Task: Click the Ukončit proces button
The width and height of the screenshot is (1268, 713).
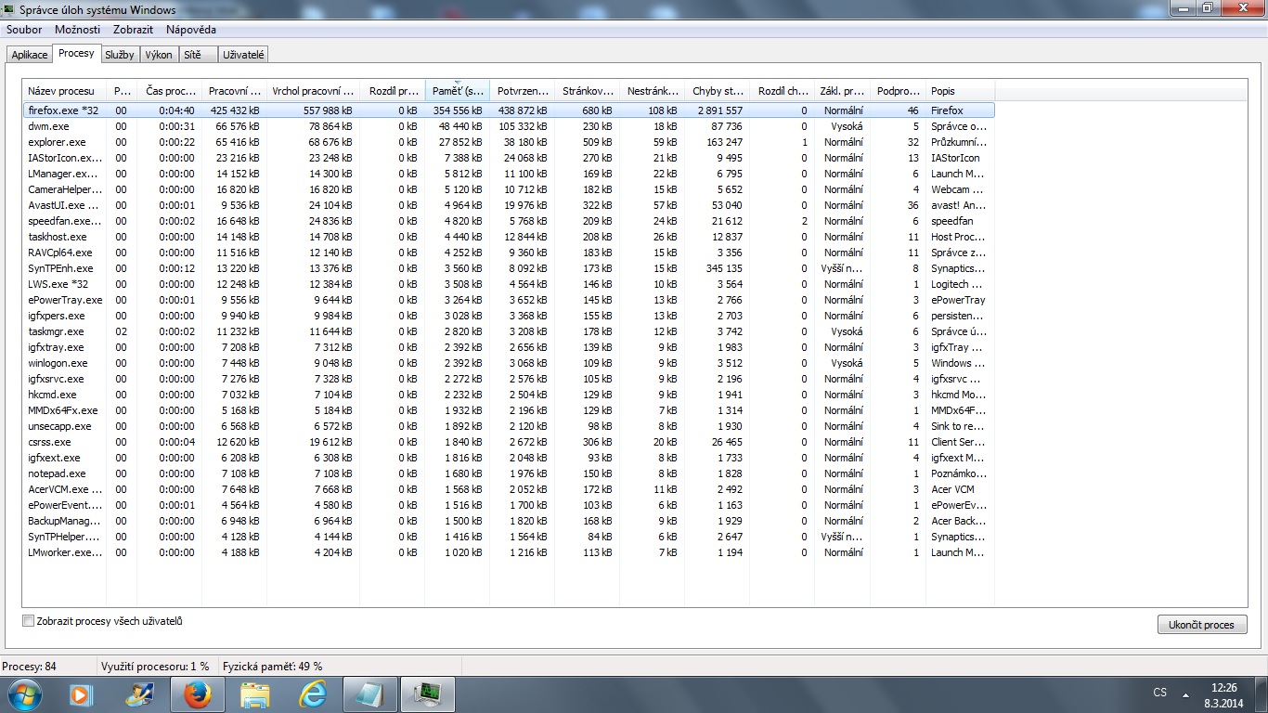Action: [x=1202, y=625]
